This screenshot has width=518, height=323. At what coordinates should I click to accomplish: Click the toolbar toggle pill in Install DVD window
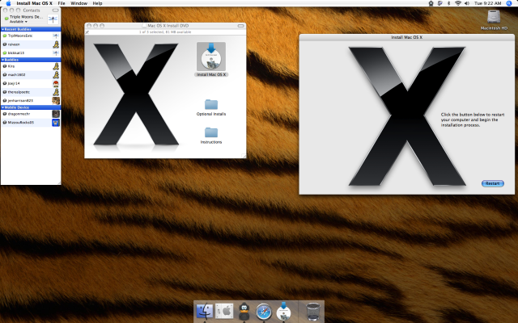pyautogui.click(x=241, y=26)
